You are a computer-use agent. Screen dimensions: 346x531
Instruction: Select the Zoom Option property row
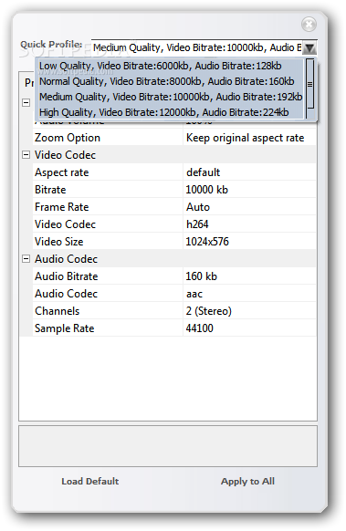(x=174, y=138)
